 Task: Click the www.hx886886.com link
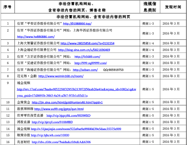[x=36, y=36]
